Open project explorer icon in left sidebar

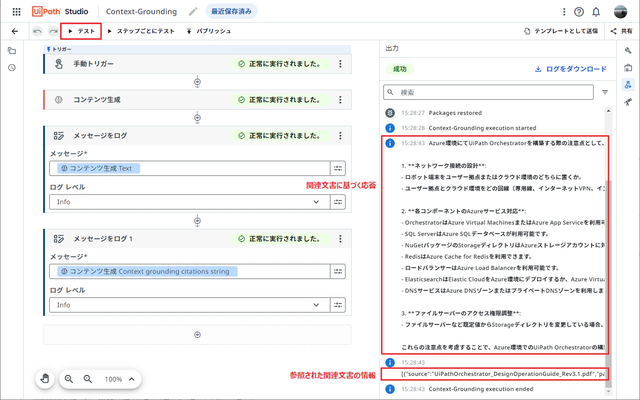click(x=12, y=51)
